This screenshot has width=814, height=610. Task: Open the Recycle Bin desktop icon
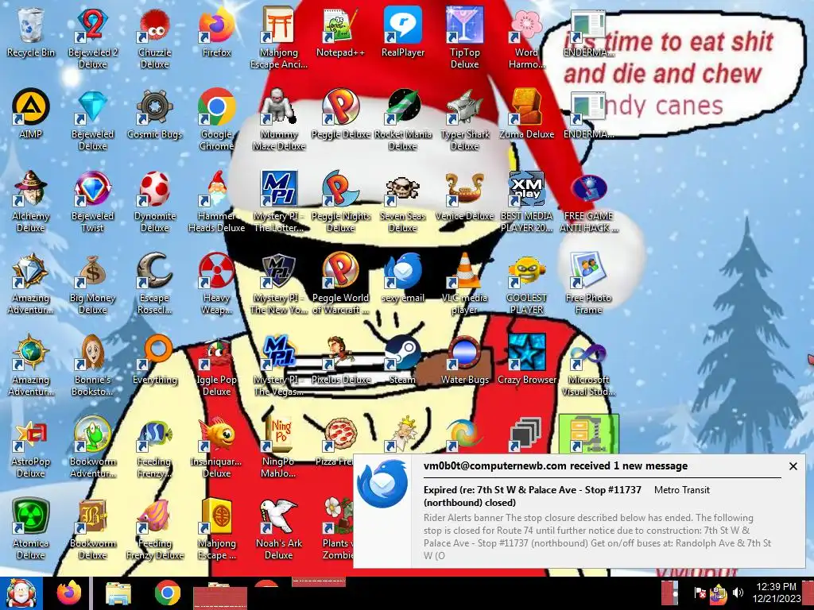coord(31,32)
